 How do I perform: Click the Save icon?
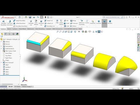pyautogui.click(x=30, y=17)
